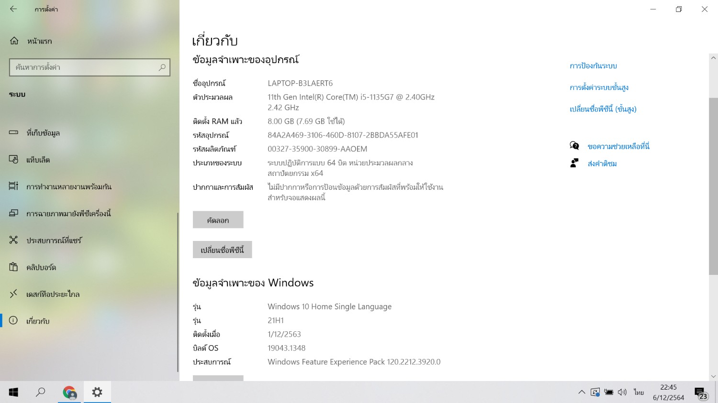Select การฉายภาพมายังพีซีเครื่องนี้ menu item
718x403 pixels.
coord(89,213)
